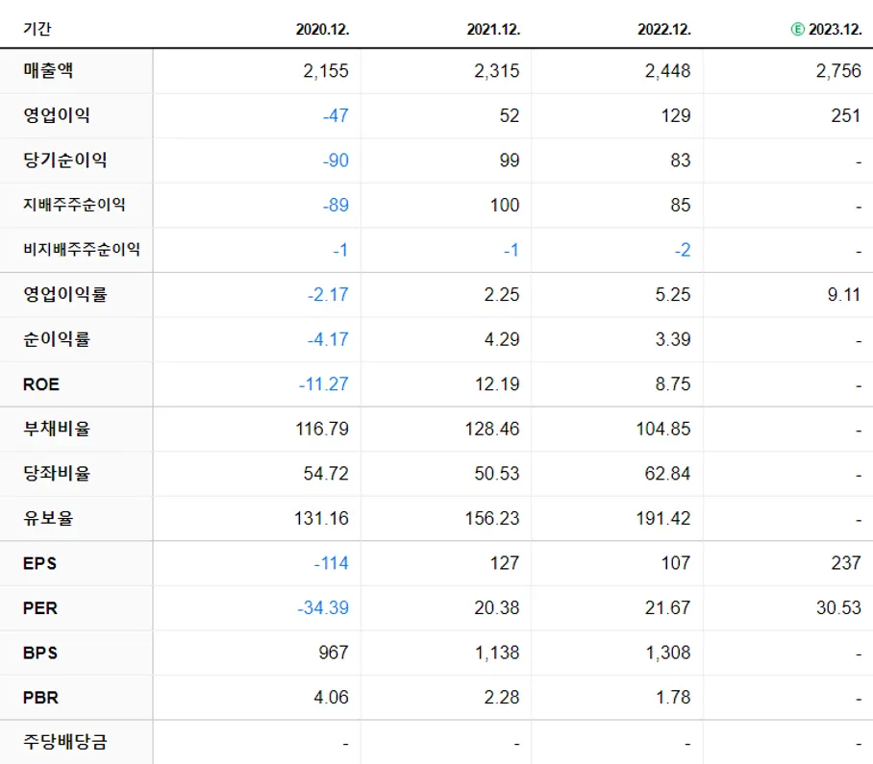Select 영업이익 value -47
The height and width of the screenshot is (764, 873).
click(336, 115)
